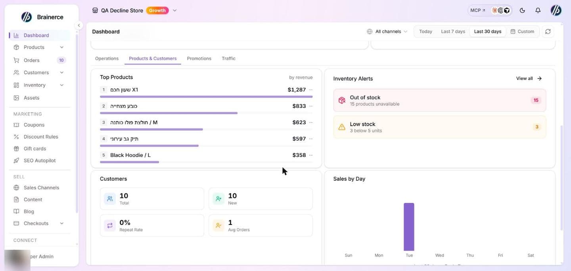Image resolution: width=571 pixels, height=271 pixels.
Task: Select the Today date range
Action: (425, 31)
